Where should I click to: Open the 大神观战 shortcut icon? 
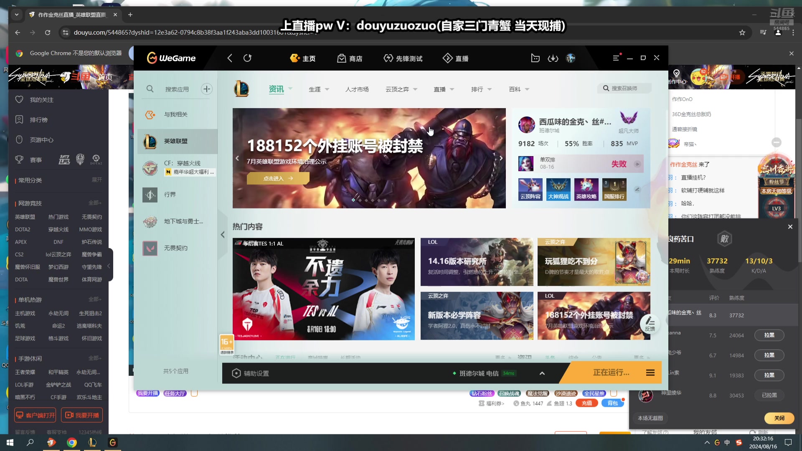tap(558, 190)
